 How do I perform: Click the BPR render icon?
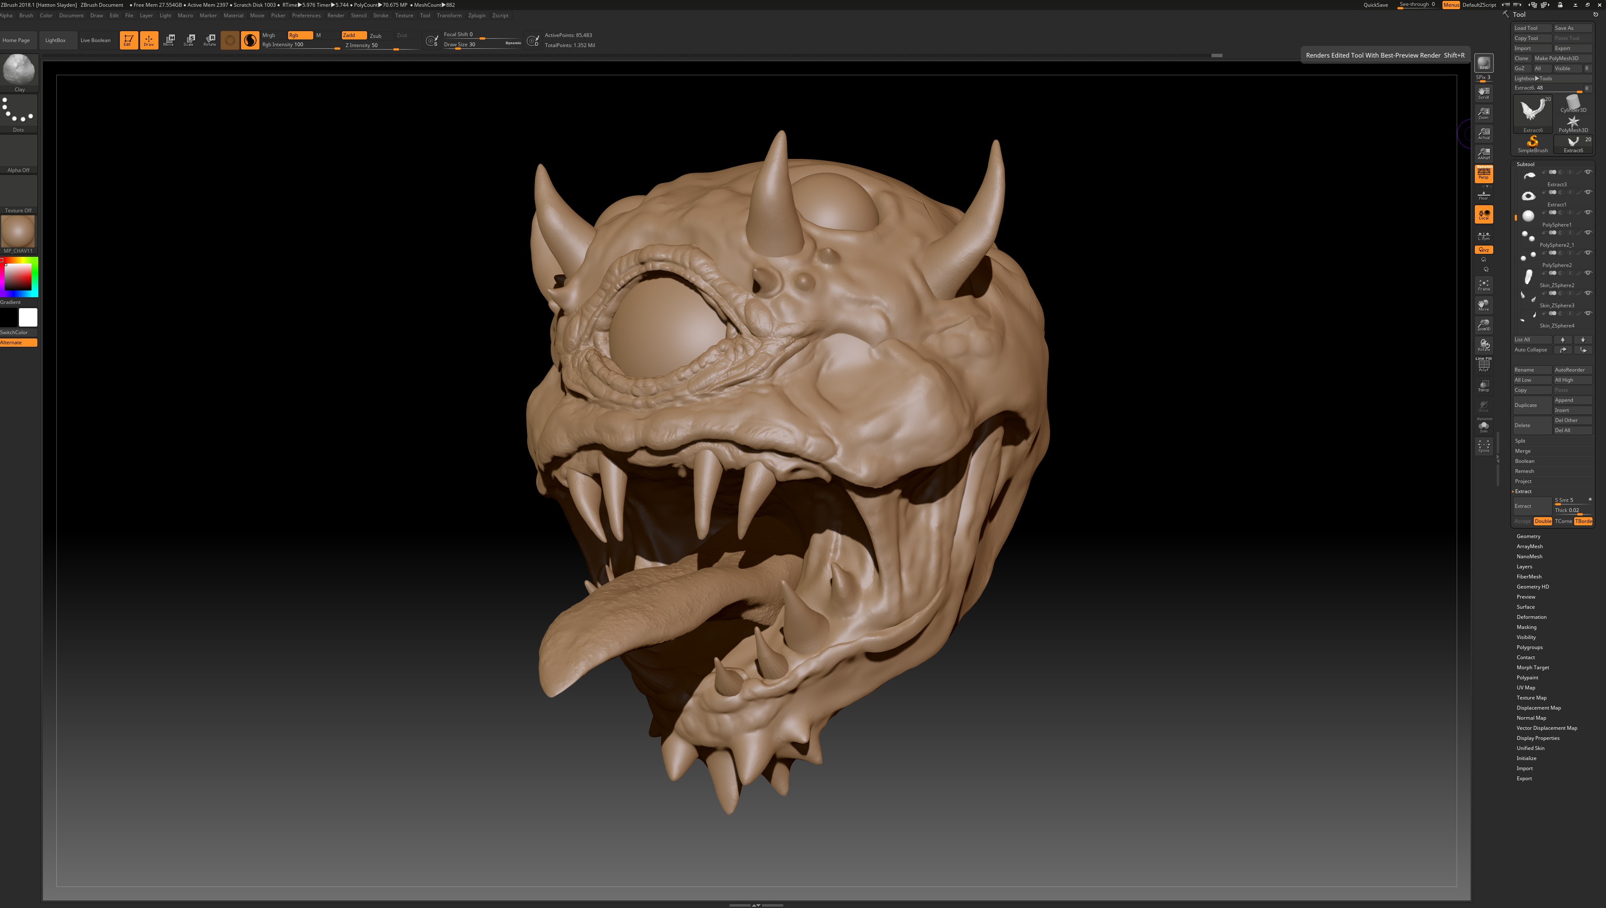coord(1483,62)
